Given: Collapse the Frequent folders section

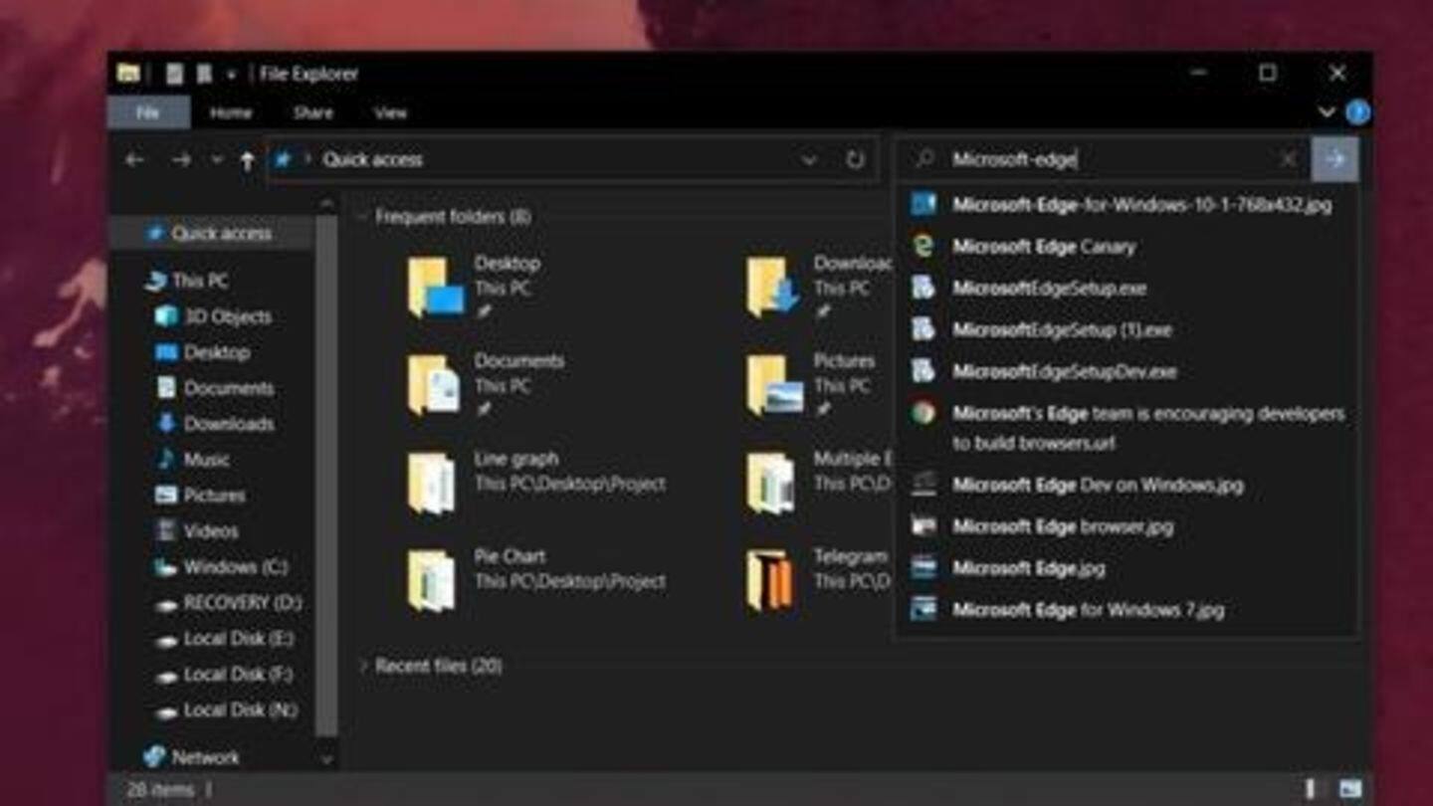Looking at the screenshot, I should [366, 217].
